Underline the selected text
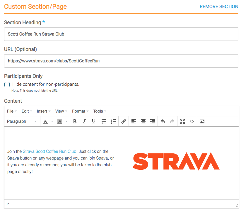 pyautogui.click(x=93, y=121)
